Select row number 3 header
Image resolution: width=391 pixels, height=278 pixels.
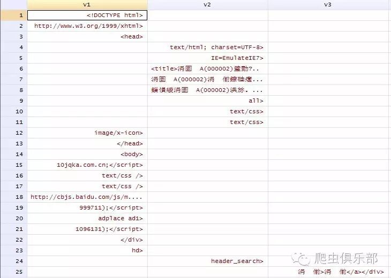pos(13,36)
